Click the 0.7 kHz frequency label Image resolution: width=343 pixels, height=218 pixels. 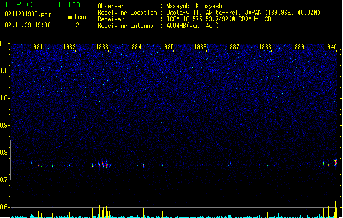click(5, 180)
